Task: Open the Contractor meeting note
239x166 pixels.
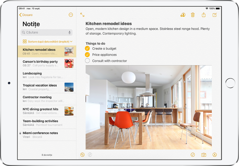Action: (x=47, y=99)
